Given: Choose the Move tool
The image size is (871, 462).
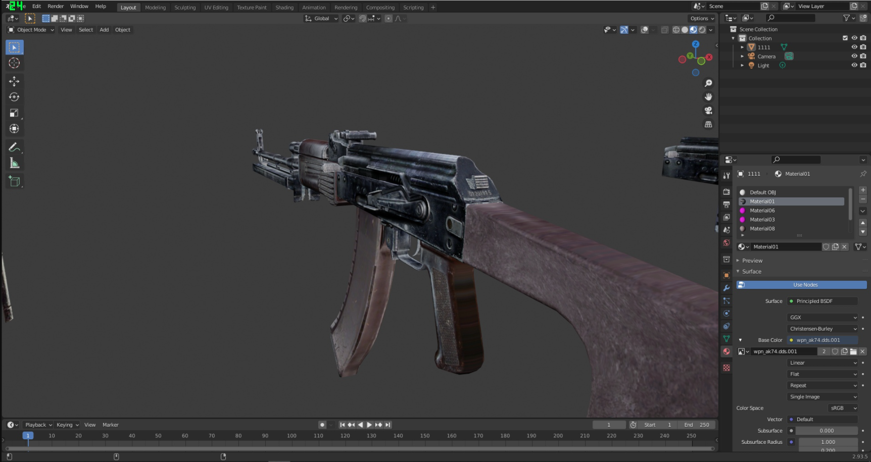Looking at the screenshot, I should (x=14, y=81).
